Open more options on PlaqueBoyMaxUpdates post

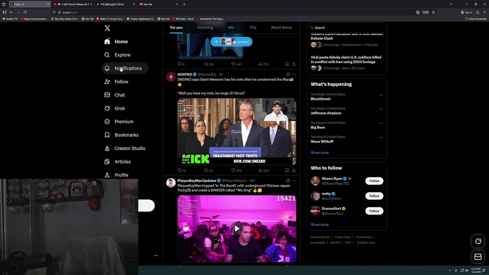coord(294,181)
